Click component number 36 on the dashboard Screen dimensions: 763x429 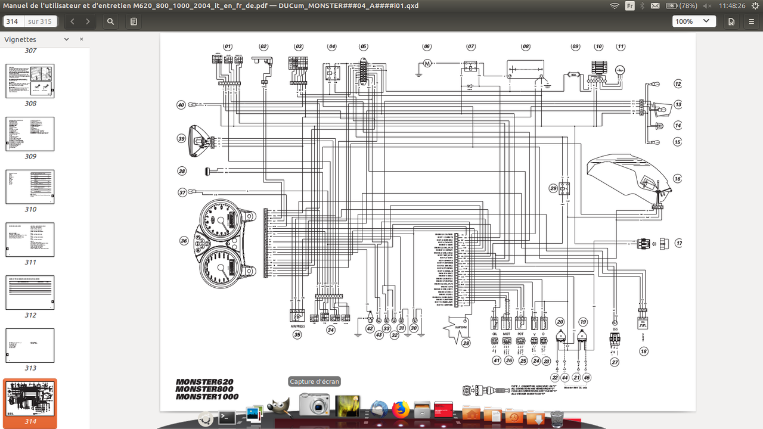184,241
